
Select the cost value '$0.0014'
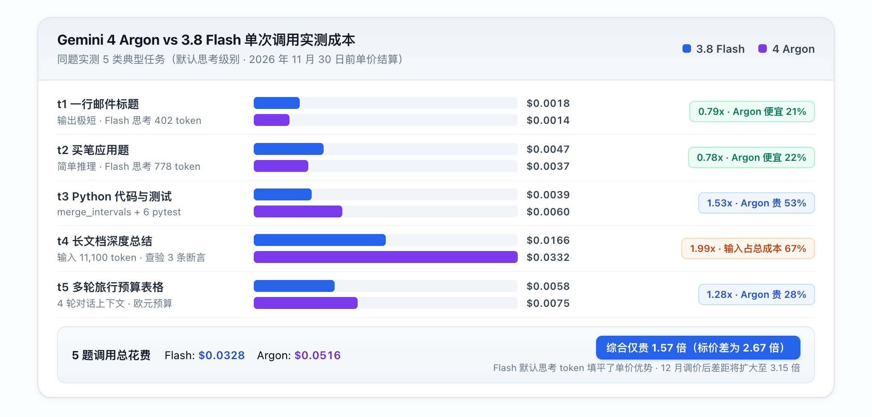(548, 120)
